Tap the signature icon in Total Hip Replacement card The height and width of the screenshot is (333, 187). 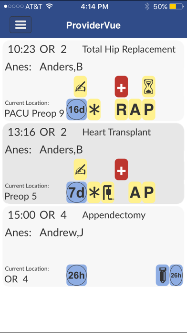[80, 87]
